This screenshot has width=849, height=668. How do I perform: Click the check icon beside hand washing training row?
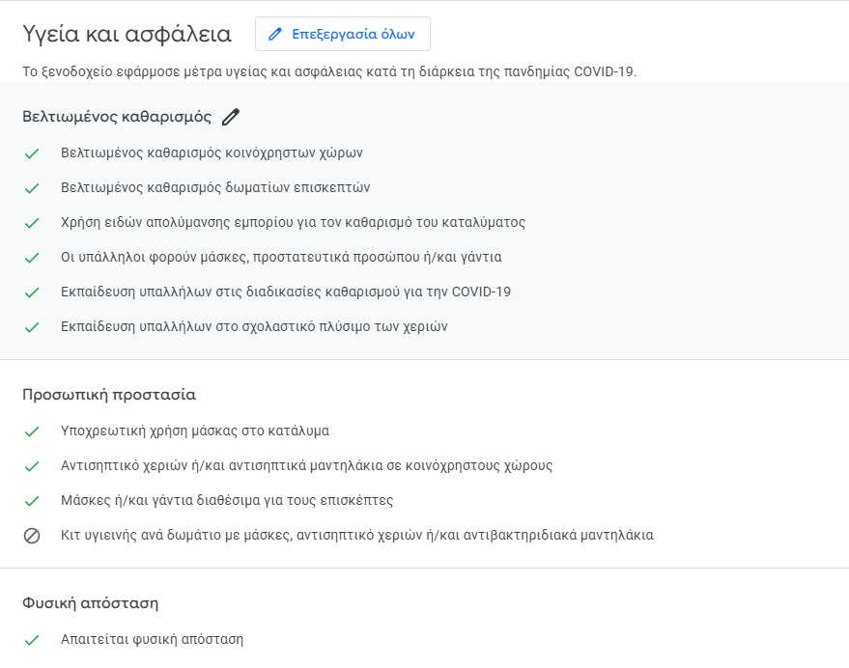[32, 326]
